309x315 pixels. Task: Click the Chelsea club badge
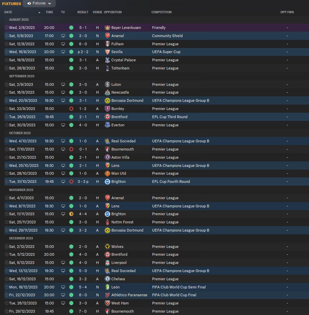tap(107, 279)
